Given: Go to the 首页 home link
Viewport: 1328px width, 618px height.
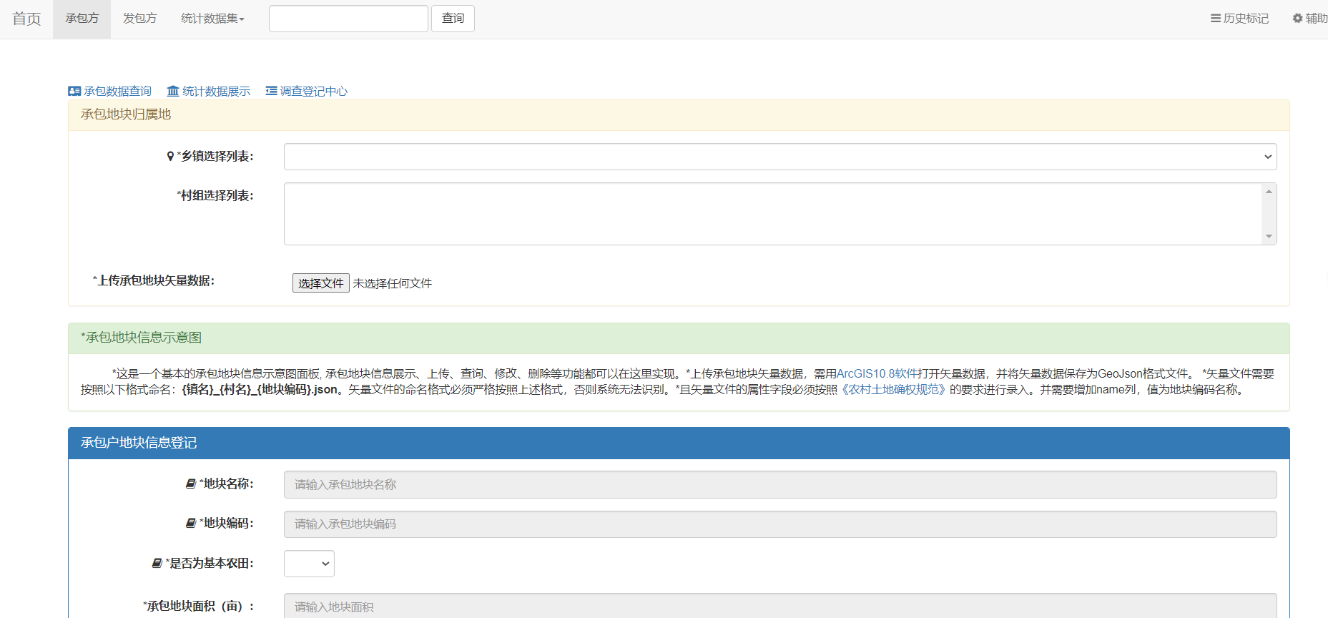Looking at the screenshot, I should point(26,19).
